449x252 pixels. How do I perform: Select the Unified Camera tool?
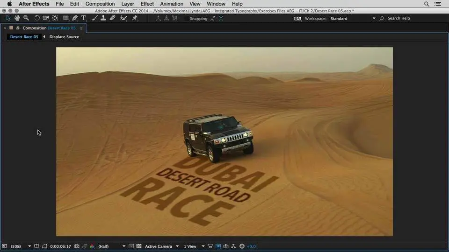46,18
